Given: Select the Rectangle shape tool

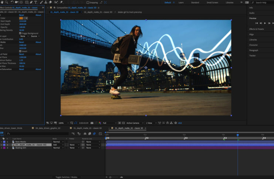Looking at the screenshot, I should tap(26, 2).
